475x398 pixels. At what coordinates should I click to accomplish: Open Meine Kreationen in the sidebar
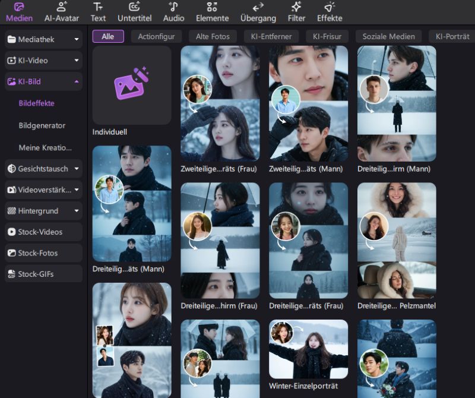45,147
